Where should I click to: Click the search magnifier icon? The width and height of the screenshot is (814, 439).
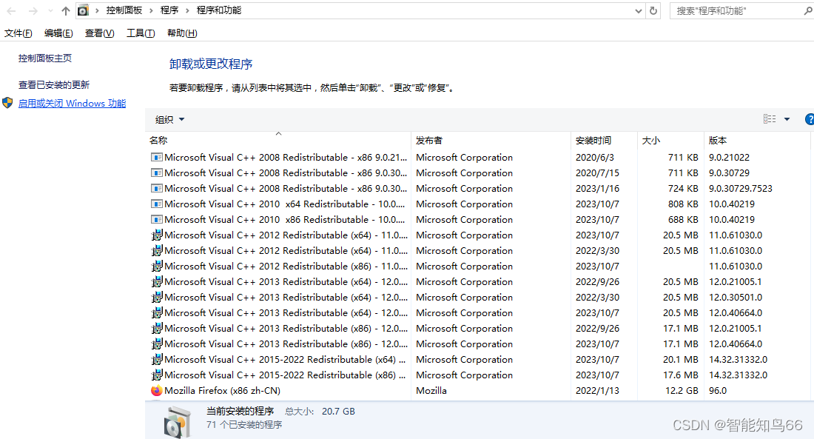coord(808,10)
